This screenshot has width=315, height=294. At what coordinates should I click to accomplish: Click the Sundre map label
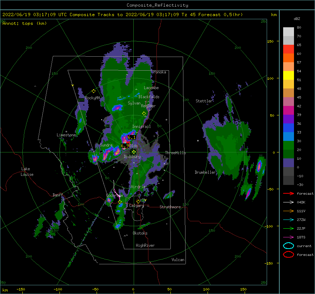tap(106, 145)
